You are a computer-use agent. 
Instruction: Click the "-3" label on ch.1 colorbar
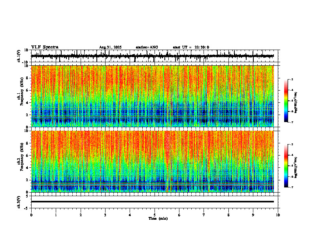click(x=292, y=79)
